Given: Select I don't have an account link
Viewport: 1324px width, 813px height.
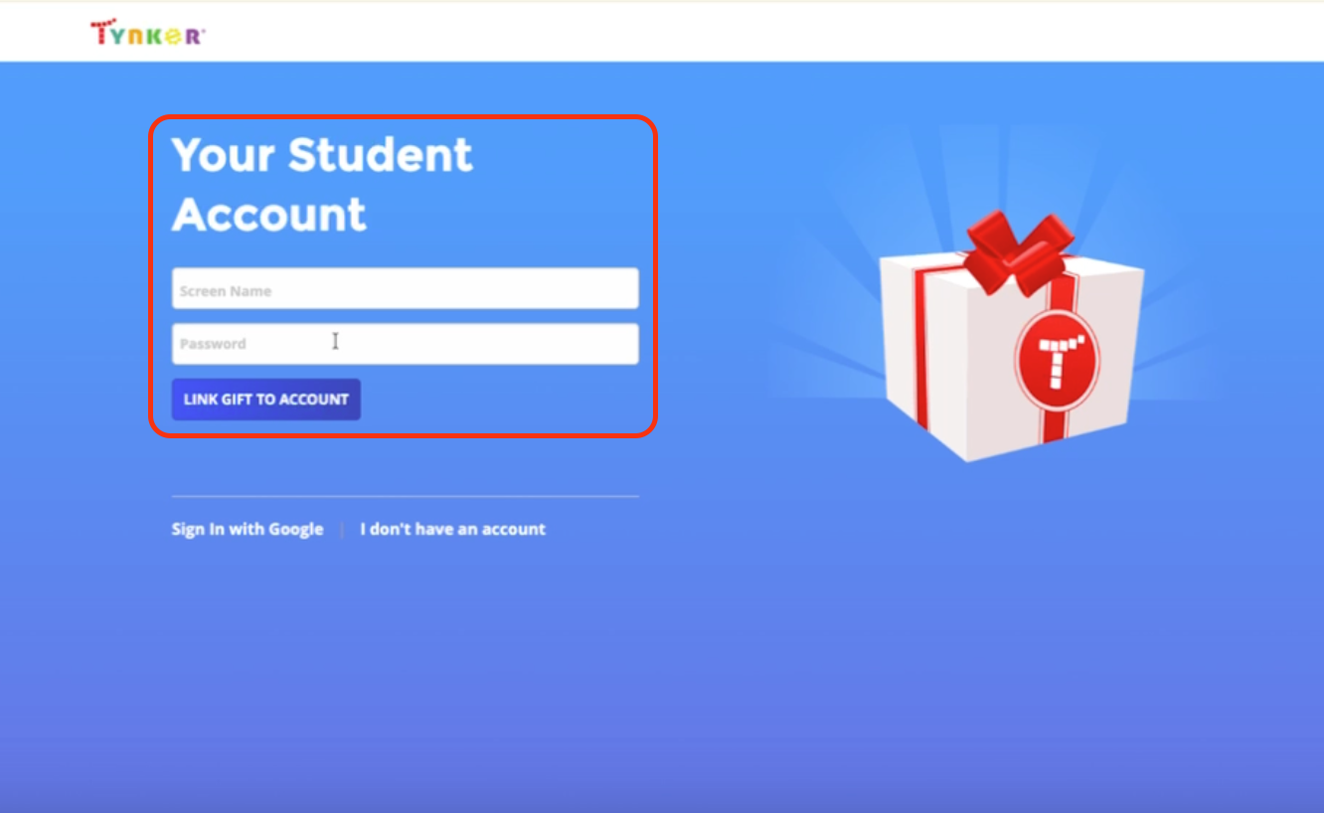Looking at the screenshot, I should pos(452,529).
